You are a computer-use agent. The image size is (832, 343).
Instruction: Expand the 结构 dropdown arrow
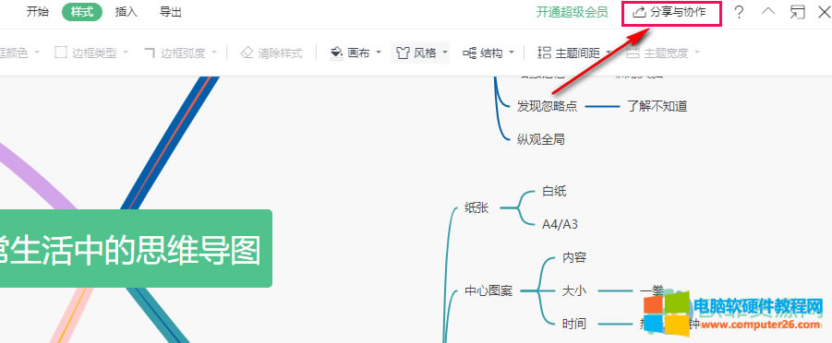[512, 53]
